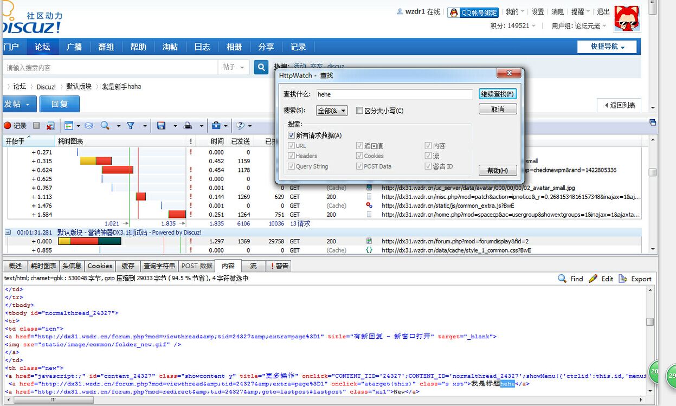Switch to the Cookies tab
This screenshot has height=406, width=676.
pos(100,266)
